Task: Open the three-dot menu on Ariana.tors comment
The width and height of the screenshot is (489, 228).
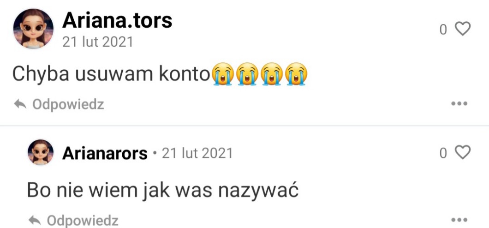Action: click(459, 103)
